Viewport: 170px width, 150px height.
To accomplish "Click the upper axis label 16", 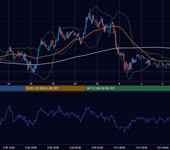I will [31, 84].
